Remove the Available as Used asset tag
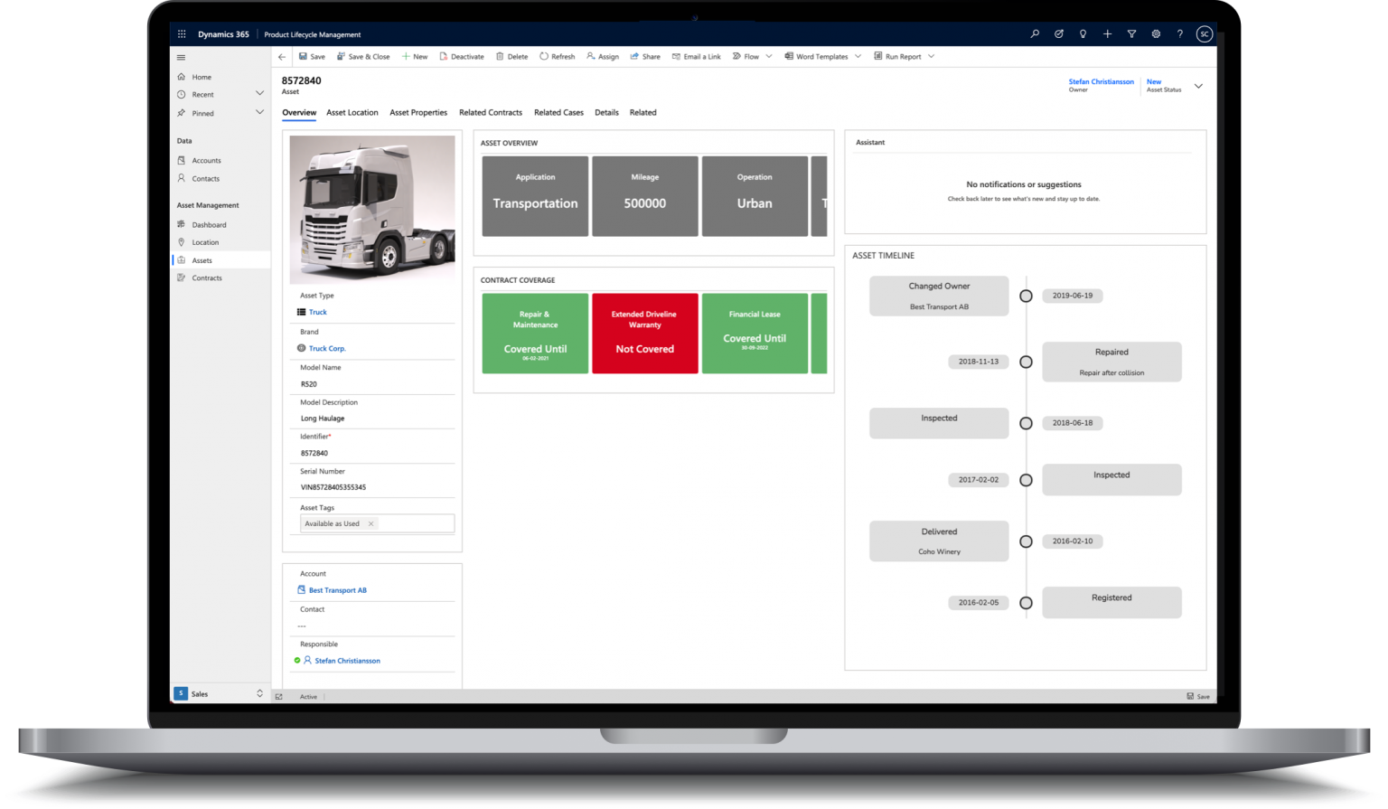This screenshot has height=809, width=1388. click(x=370, y=524)
